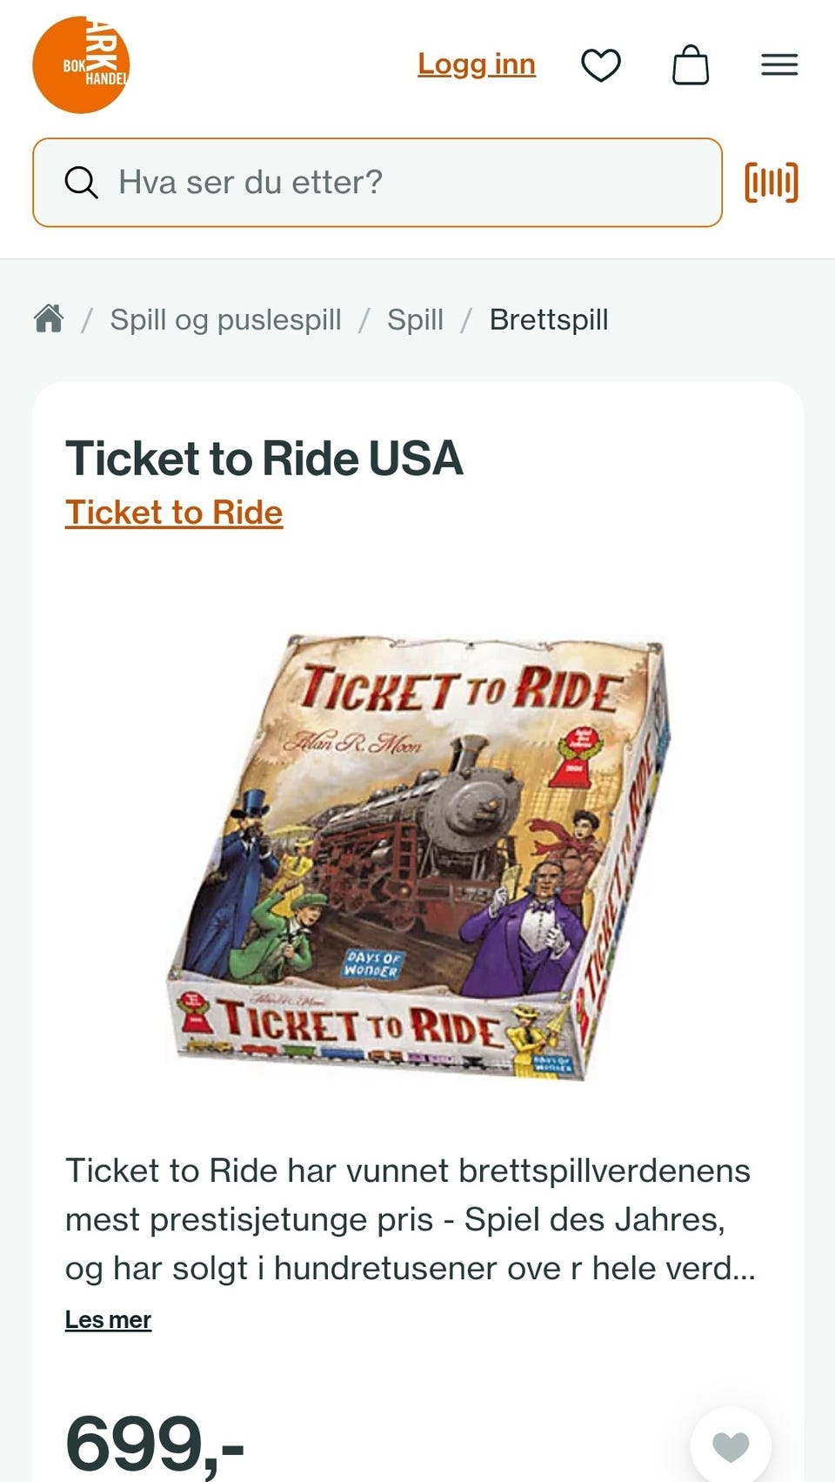View wishlist via header heart icon
The width and height of the screenshot is (835, 1482).
pos(601,65)
